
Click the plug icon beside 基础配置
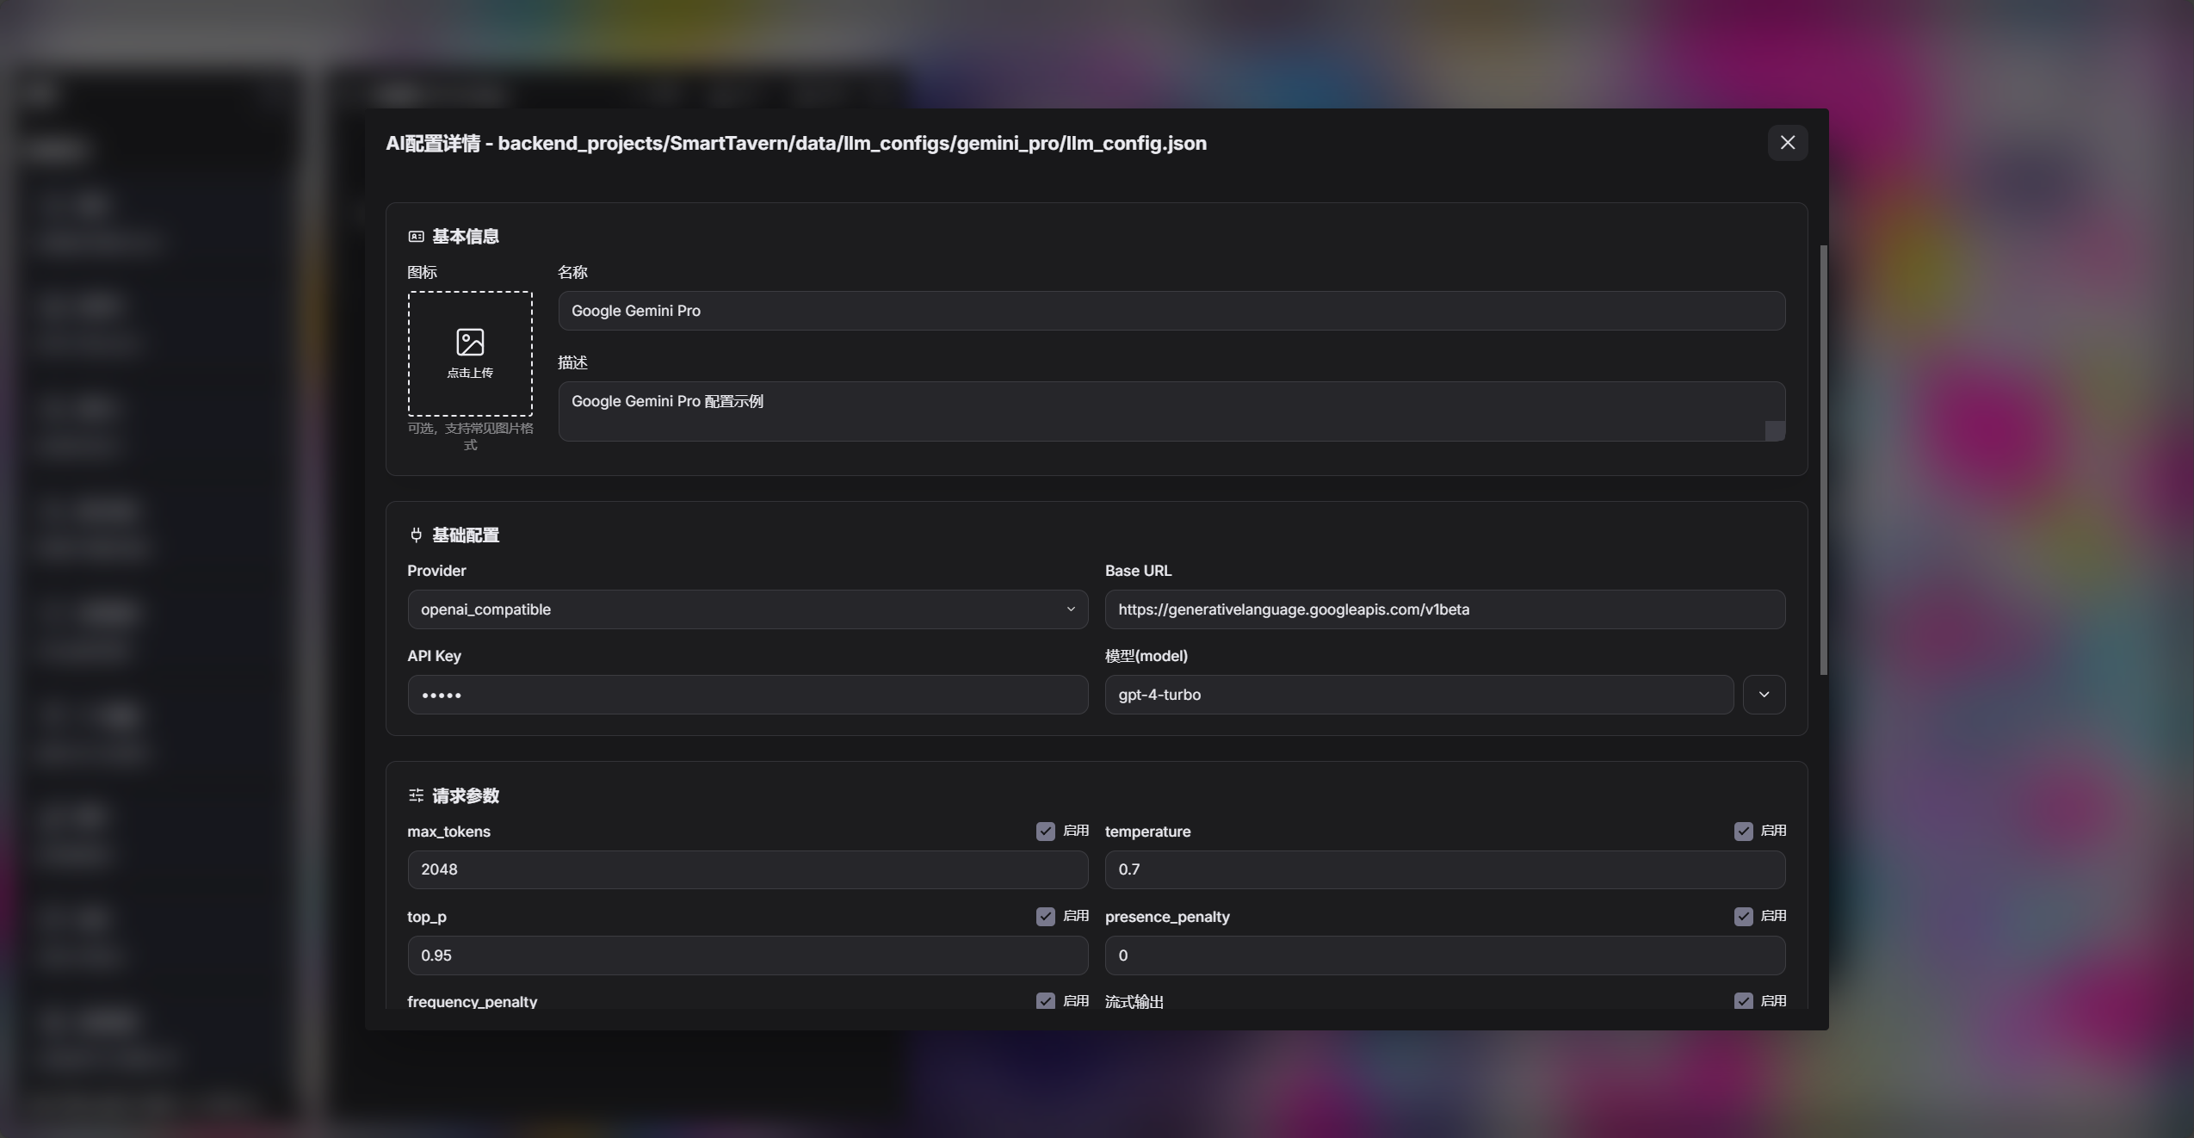[x=417, y=535]
